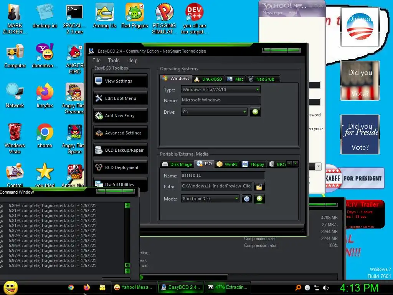Open Chrome from taskbar quick launch
The width and height of the screenshot is (393, 295).
pyautogui.click(x=71, y=287)
